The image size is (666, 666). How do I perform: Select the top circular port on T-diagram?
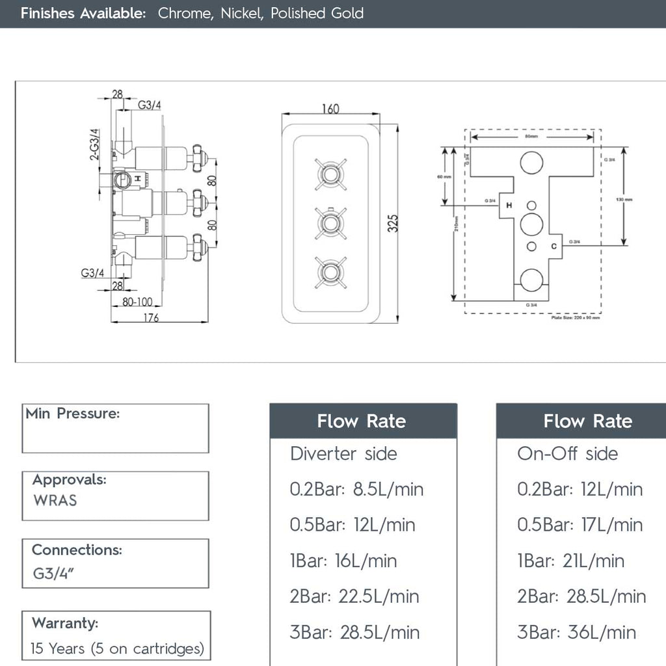[532, 163]
